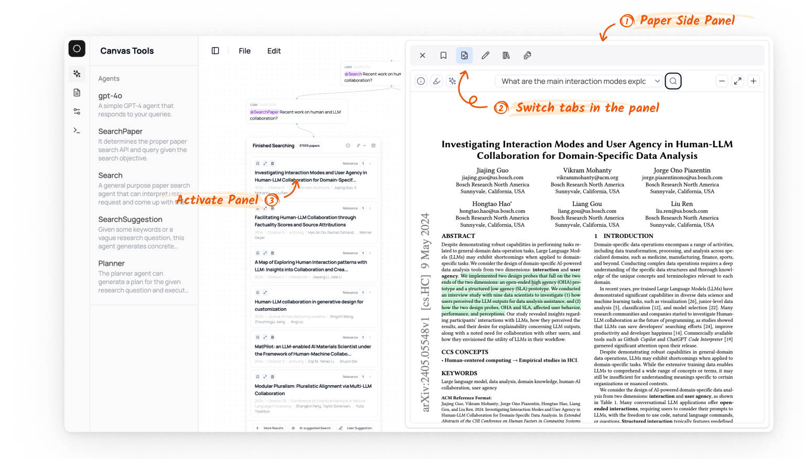
Task: Open the library books tab in paper panel
Action: pos(506,56)
